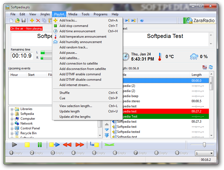This screenshot has width=224, height=170.
Task: Expand the Recycle Bin tree node
Action: tap(12, 134)
